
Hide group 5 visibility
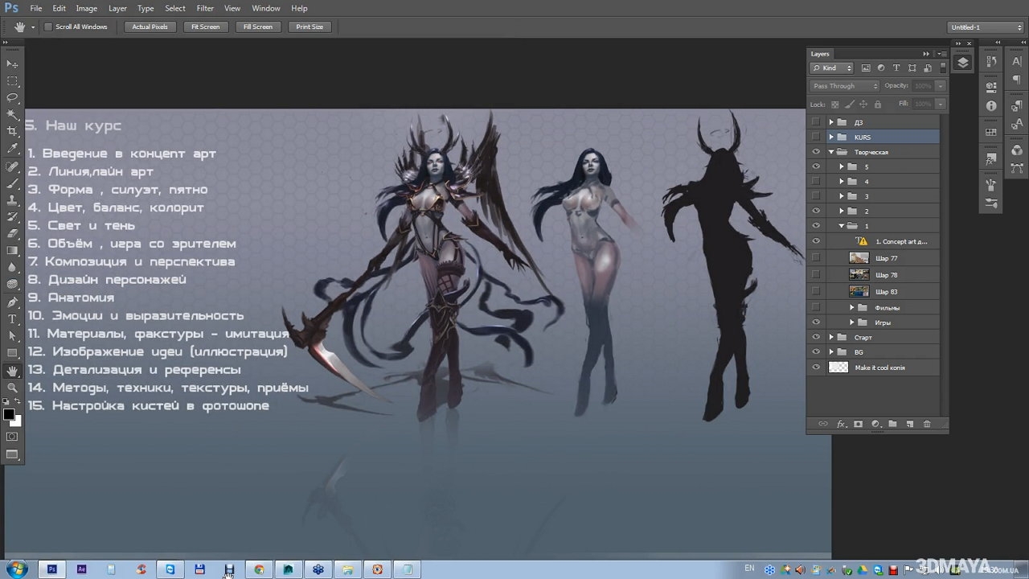816,166
